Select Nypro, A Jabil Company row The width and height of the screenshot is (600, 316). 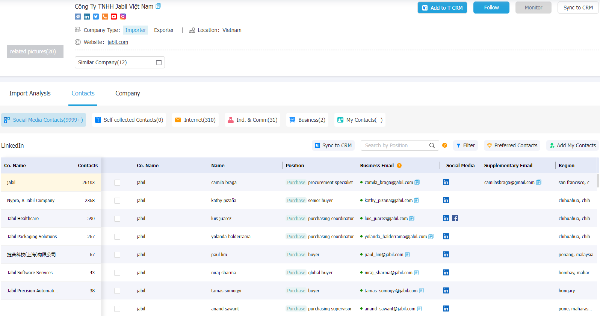51,201
